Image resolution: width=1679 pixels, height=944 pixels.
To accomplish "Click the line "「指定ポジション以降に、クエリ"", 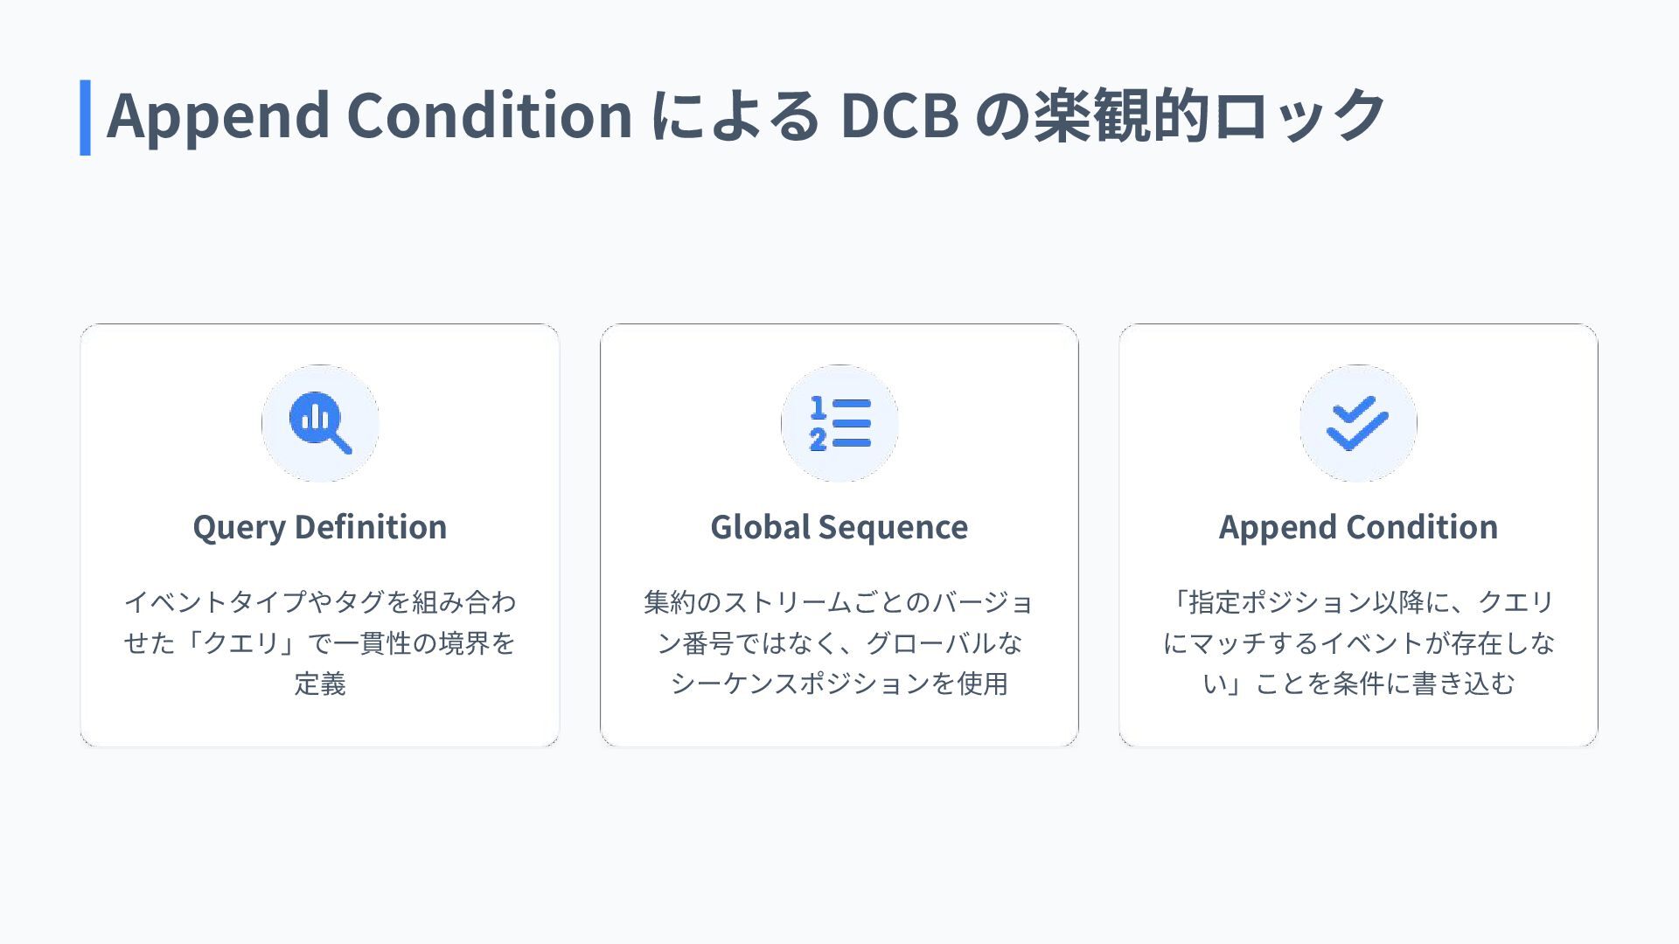I will (x=1358, y=601).
